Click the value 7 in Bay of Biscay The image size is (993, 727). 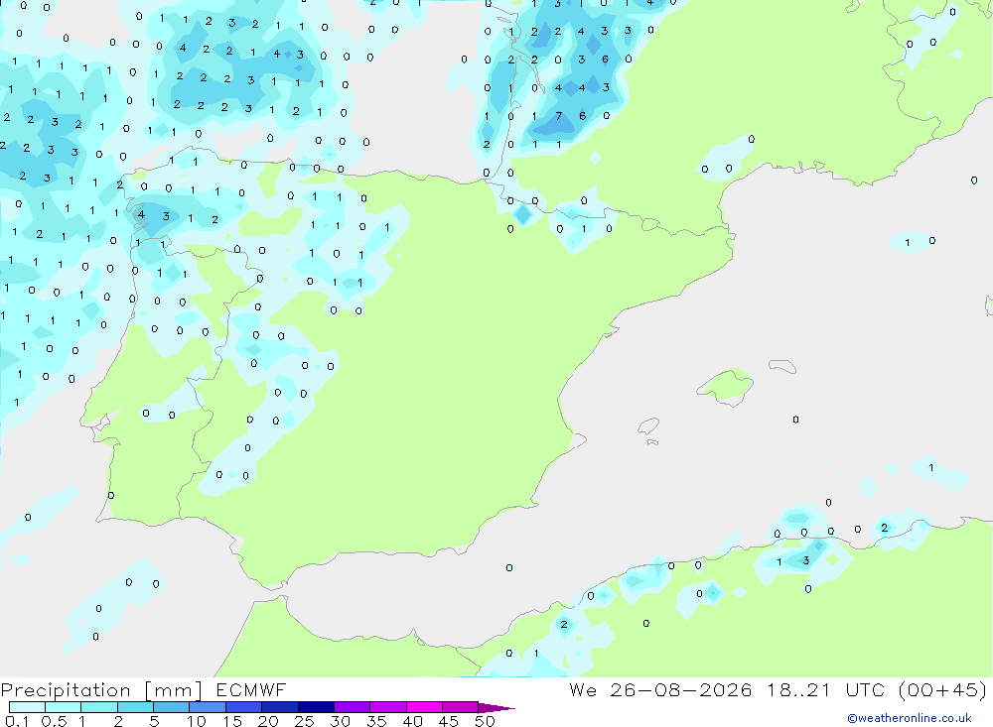click(x=558, y=116)
